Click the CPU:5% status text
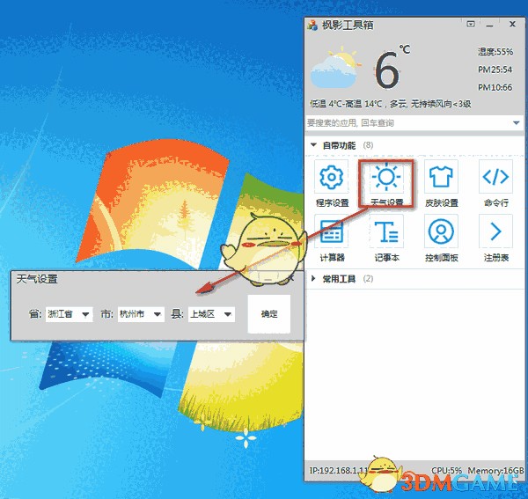 (x=446, y=470)
